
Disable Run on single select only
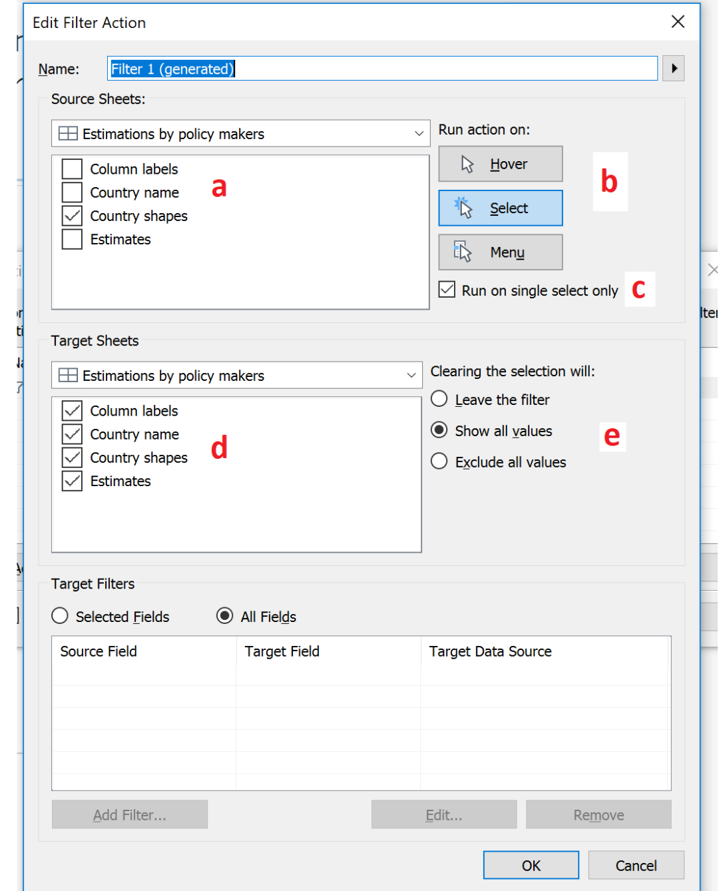(447, 289)
